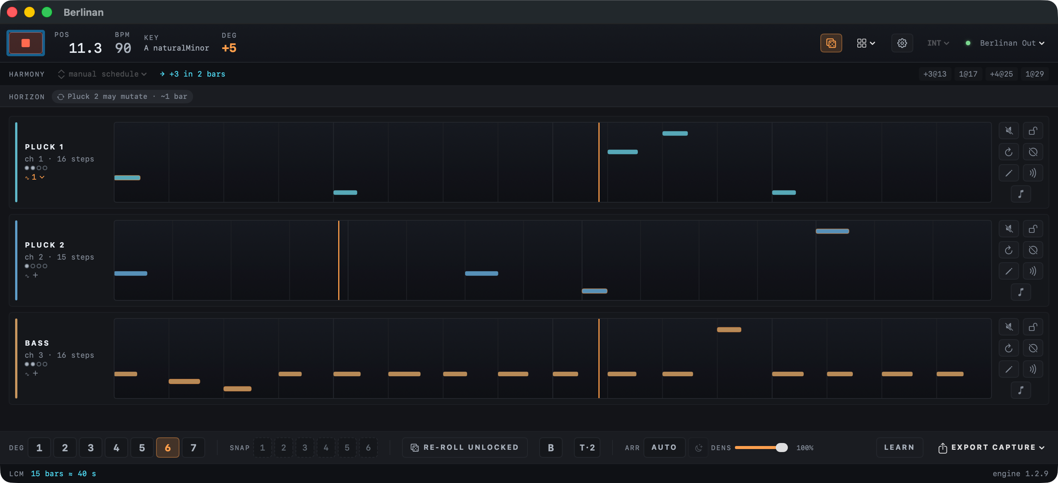Click the note icon on Pluck 2
1058x483 pixels.
point(1021,292)
